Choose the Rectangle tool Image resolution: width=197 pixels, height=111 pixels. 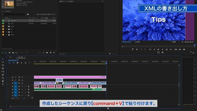(3, 78)
